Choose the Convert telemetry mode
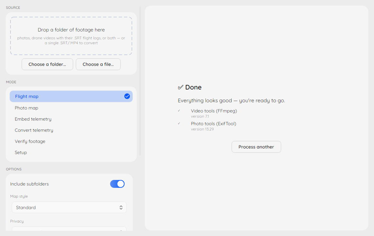Viewport: 374px width, 236px height. 71,130
